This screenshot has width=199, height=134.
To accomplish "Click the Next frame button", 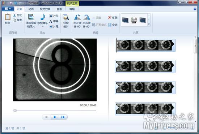I will (63, 117).
